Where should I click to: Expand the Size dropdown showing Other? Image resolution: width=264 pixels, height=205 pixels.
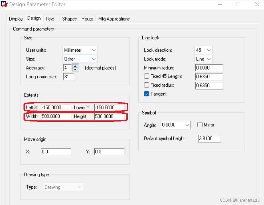[80, 59]
